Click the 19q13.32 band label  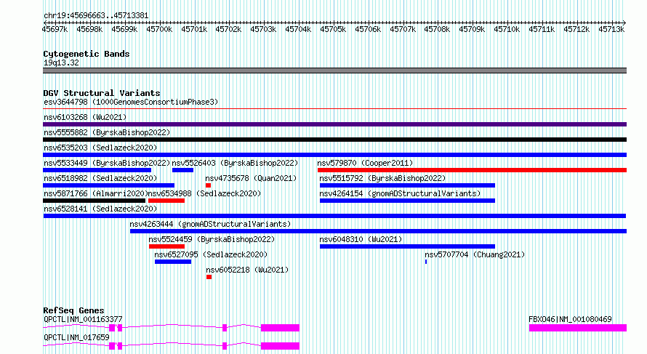(61, 63)
